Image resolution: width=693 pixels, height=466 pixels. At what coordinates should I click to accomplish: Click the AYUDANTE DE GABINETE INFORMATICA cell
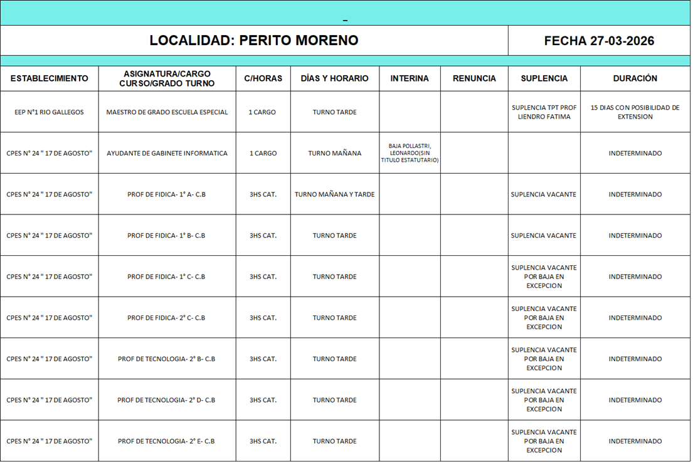pyautogui.click(x=167, y=153)
